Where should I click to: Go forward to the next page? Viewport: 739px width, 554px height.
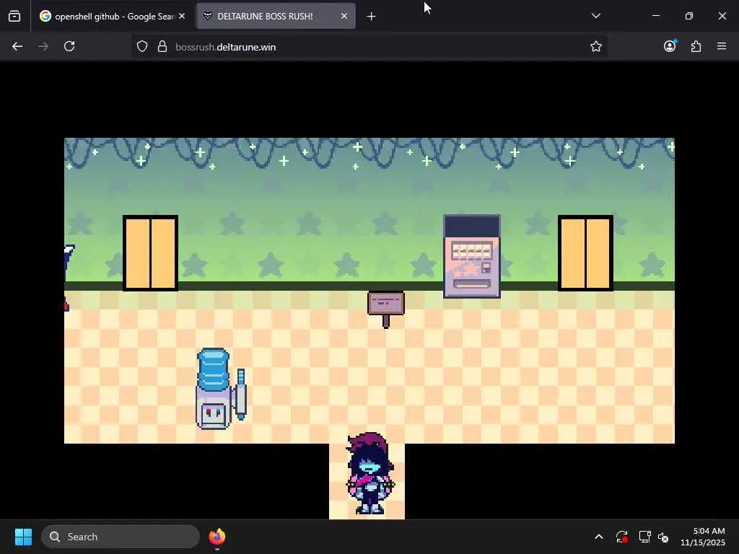(43, 46)
